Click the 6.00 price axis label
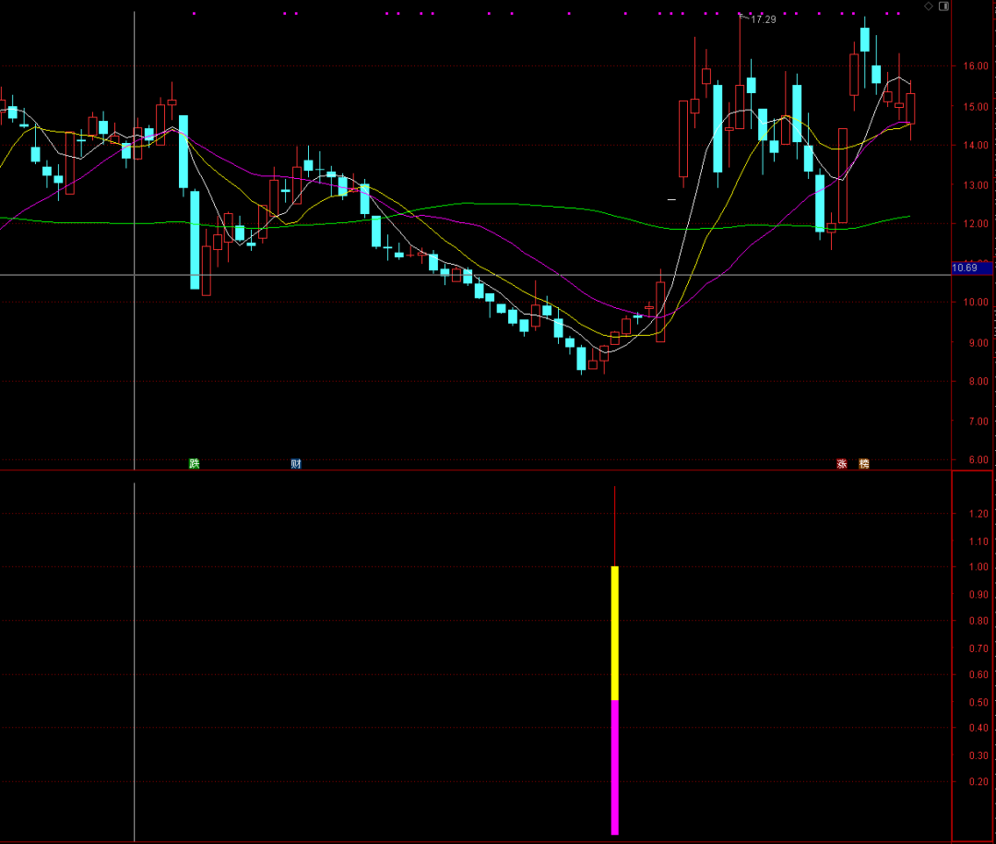The image size is (996, 844). [976, 460]
